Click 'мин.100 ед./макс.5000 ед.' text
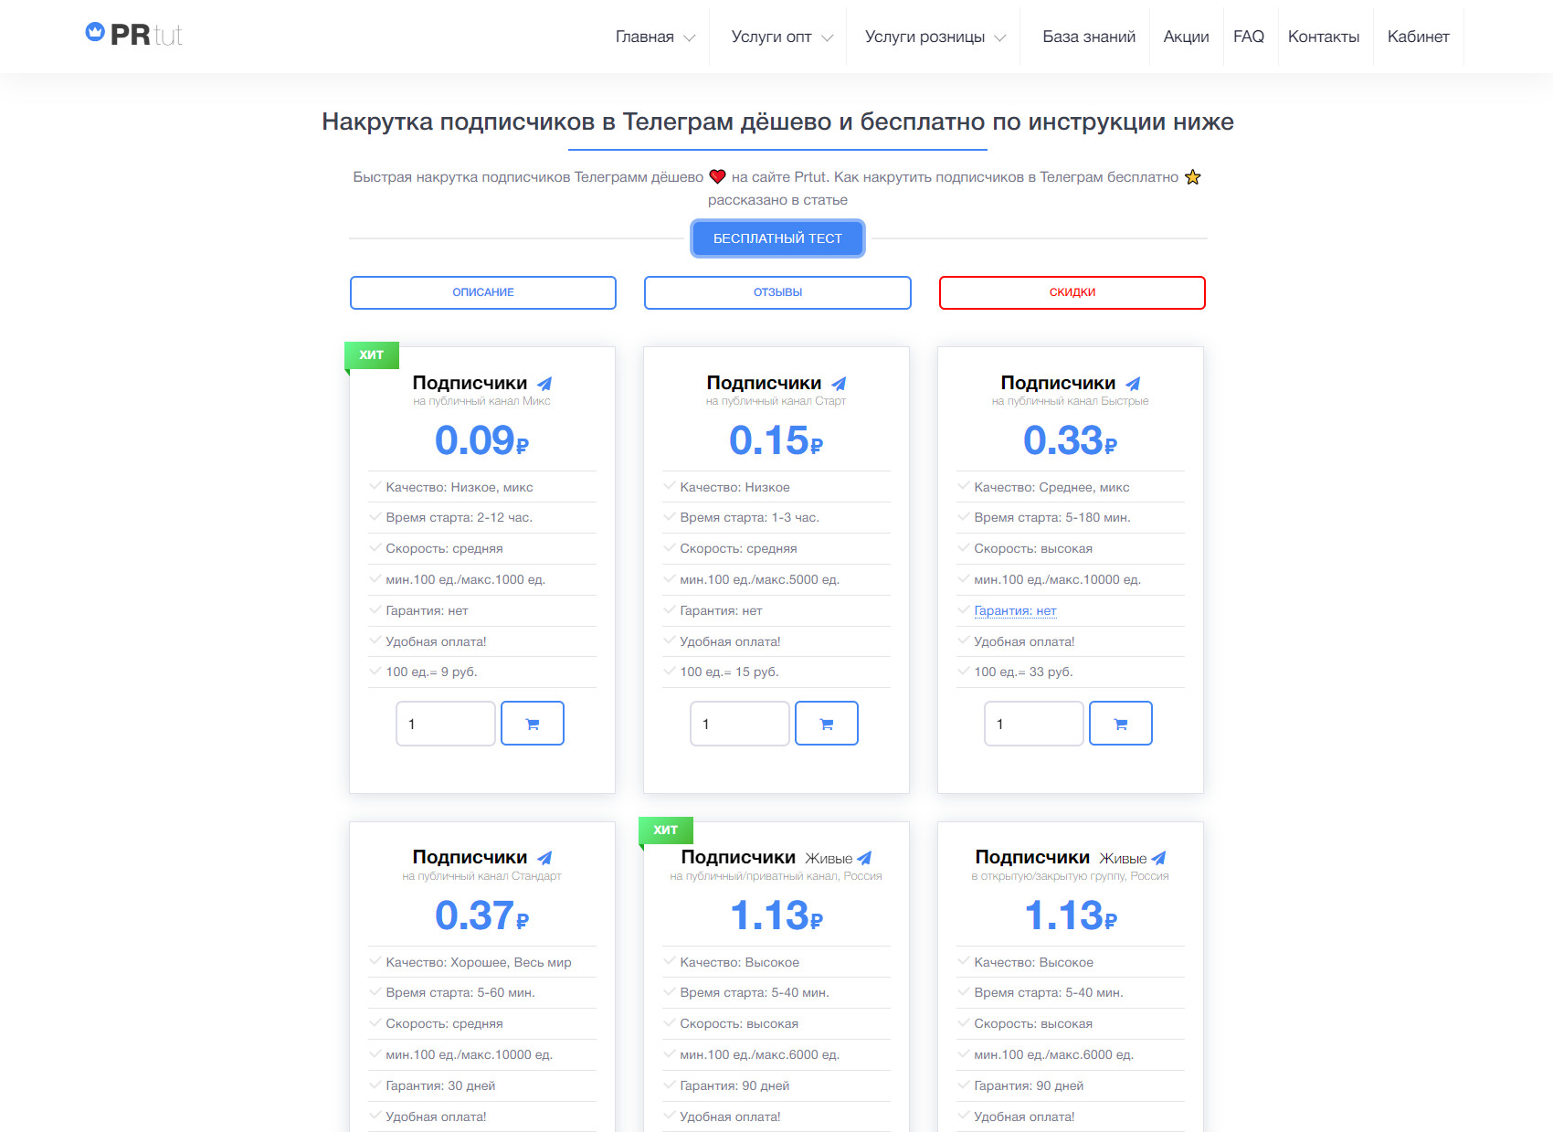Screen dimensions: 1553x1132 click(x=759, y=579)
